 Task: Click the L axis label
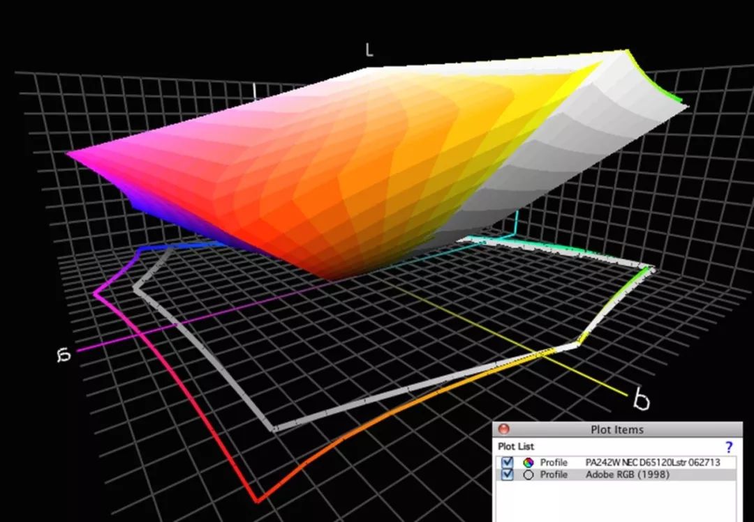click(x=369, y=49)
